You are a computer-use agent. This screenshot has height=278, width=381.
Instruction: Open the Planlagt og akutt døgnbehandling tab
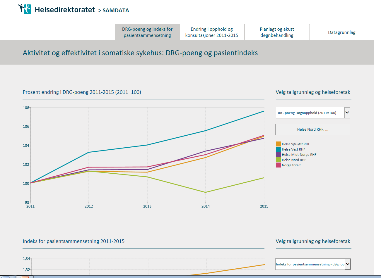[277, 32]
